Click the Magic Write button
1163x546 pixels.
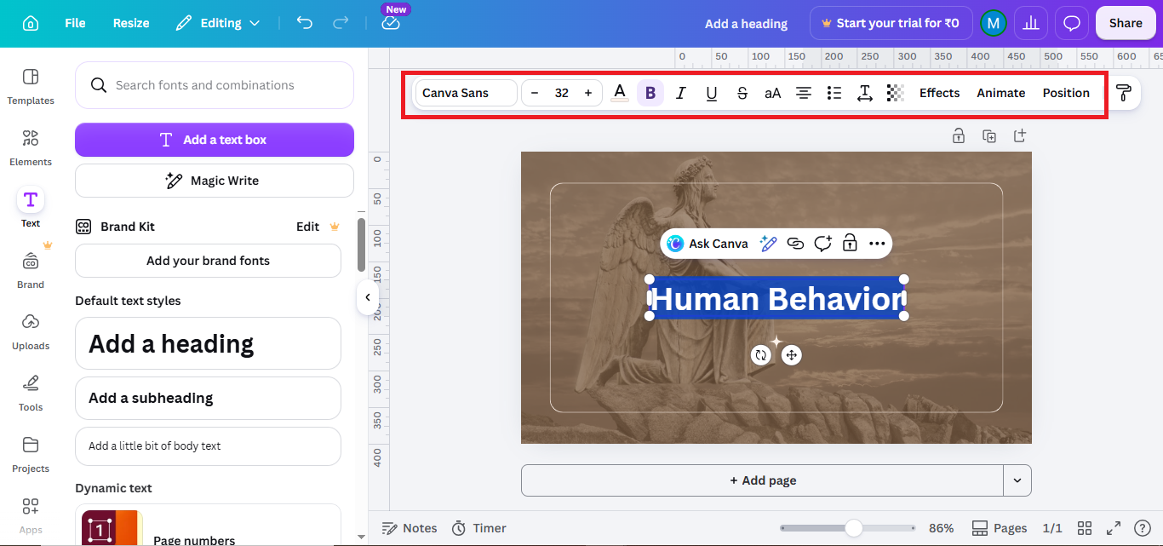(x=215, y=181)
